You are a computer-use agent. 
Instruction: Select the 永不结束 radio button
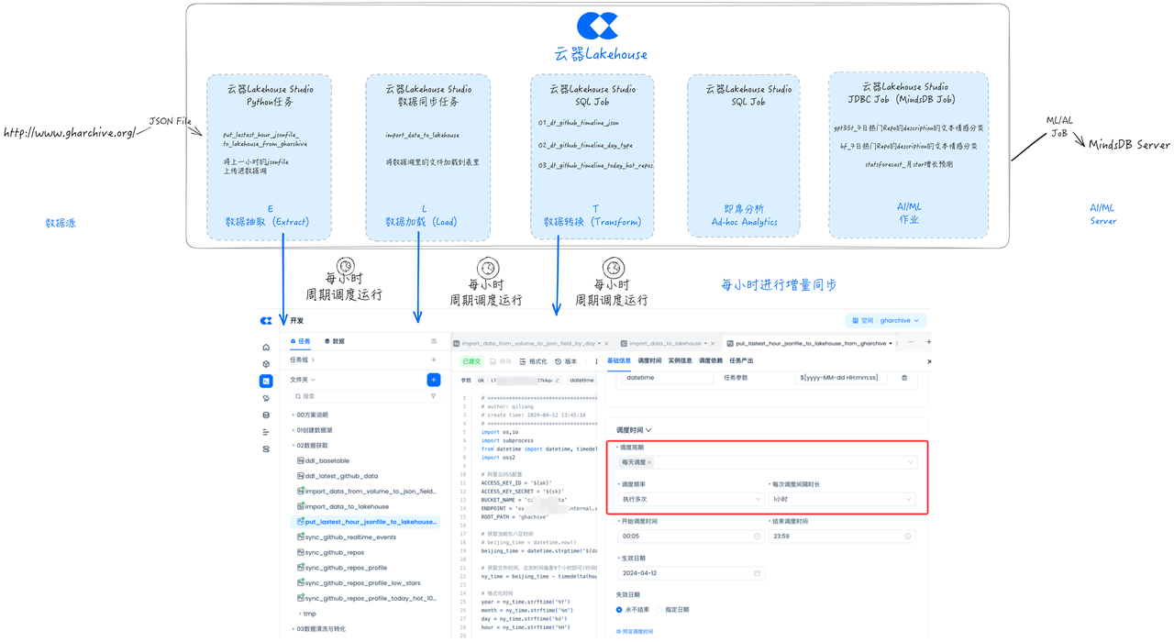pyautogui.click(x=620, y=610)
